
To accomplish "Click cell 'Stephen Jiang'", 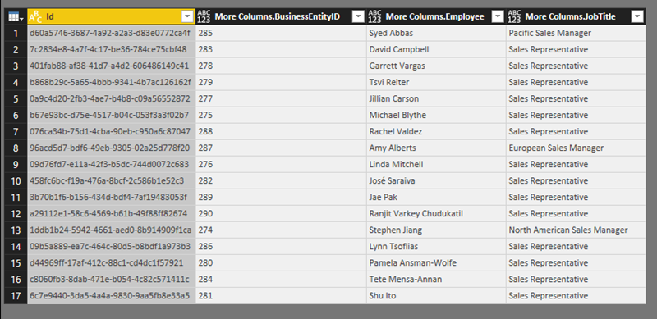I will pyautogui.click(x=436, y=230).
